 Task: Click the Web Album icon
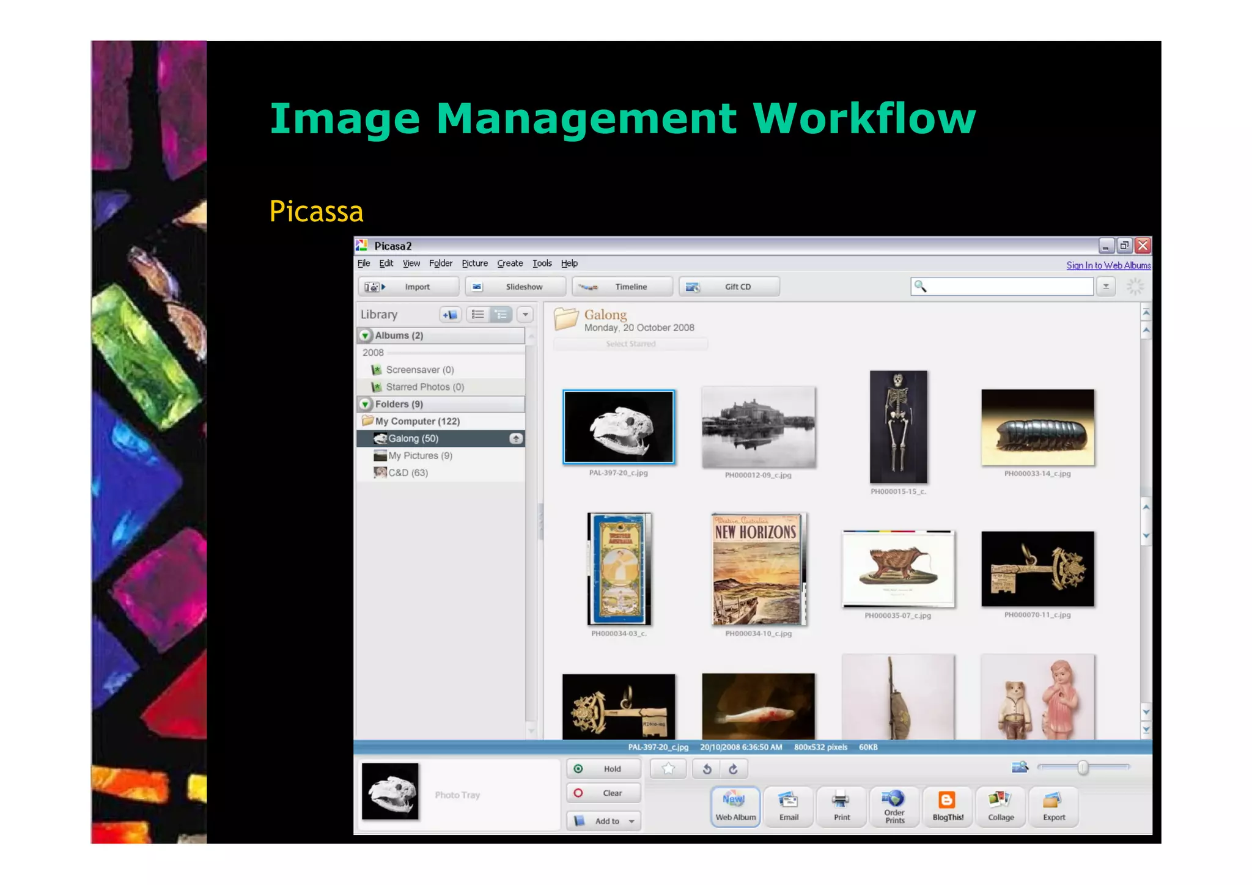[735, 807]
